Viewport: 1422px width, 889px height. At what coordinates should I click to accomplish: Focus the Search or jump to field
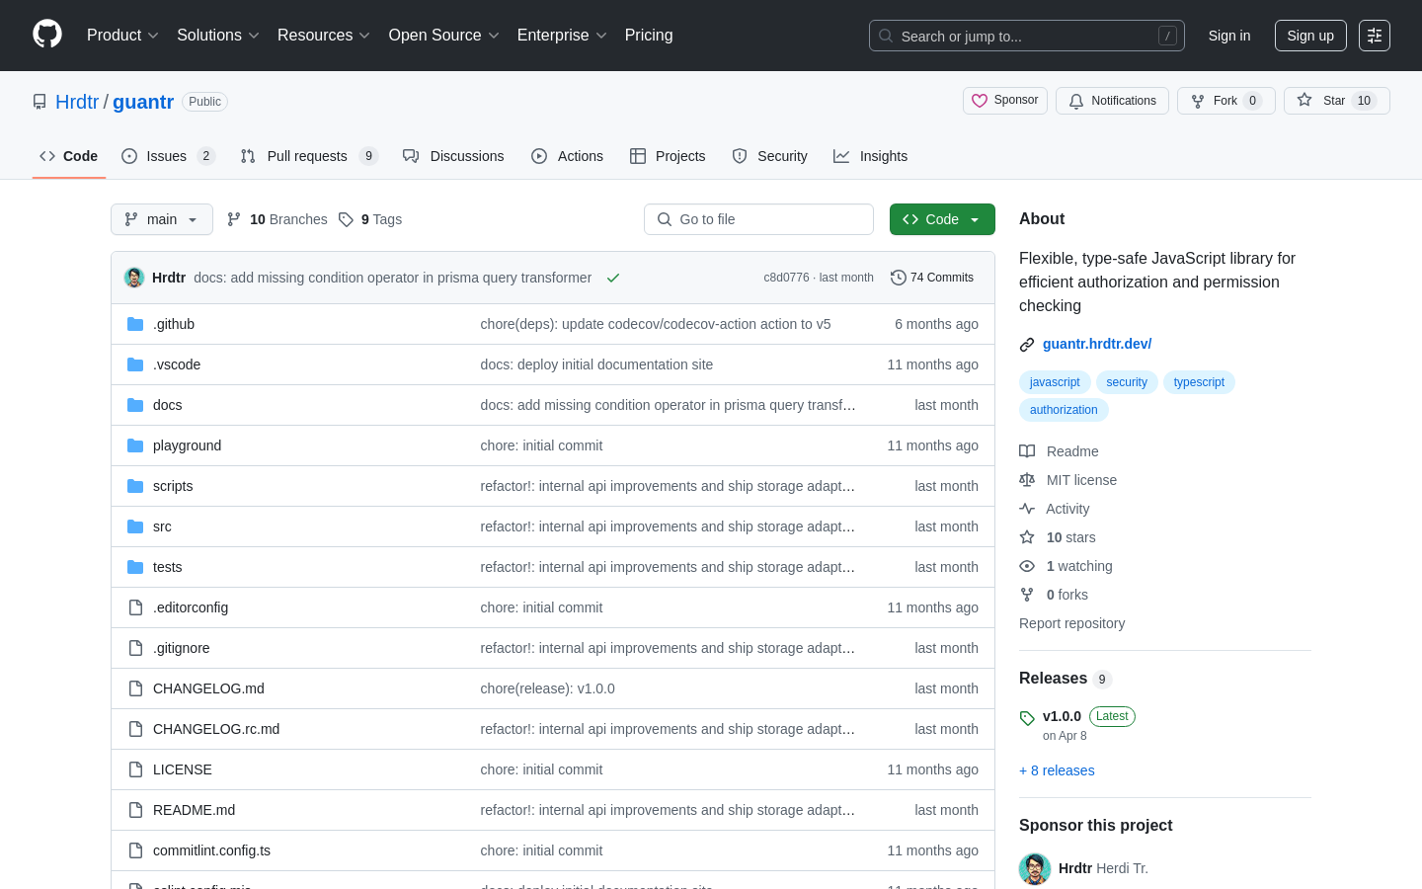click(1027, 36)
